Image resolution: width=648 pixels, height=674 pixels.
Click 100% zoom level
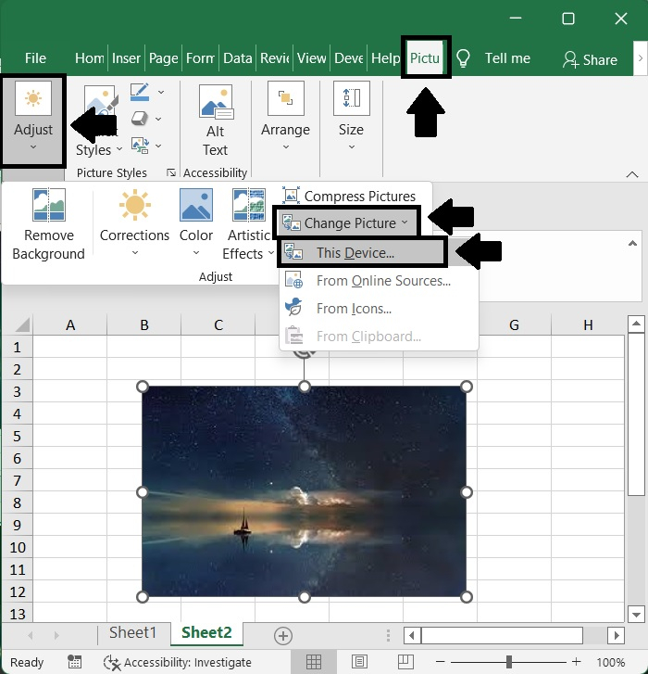611,662
